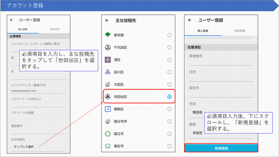279x157 pixels.
Task: Switch to 団体登録 tab in right screen
Action: [x=240, y=31]
